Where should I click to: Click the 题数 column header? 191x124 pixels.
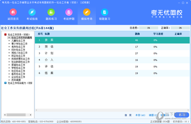137,34
